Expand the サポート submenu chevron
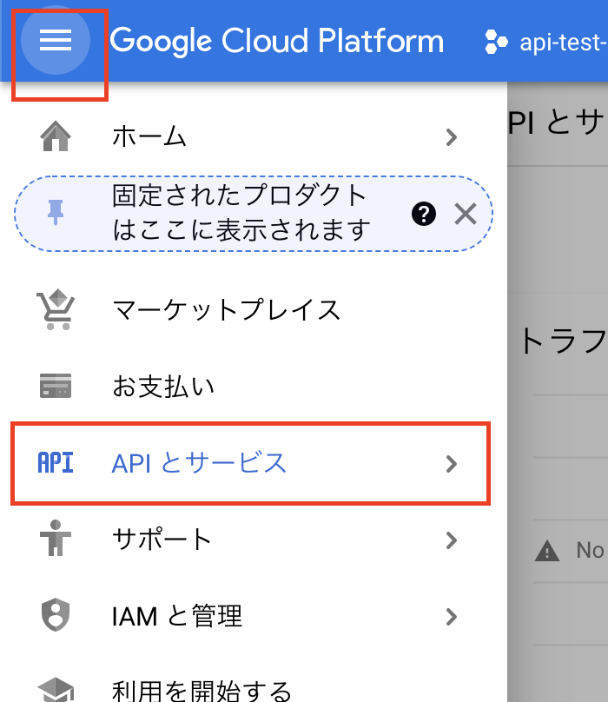Image resolution: width=608 pixels, height=702 pixels. (x=452, y=540)
